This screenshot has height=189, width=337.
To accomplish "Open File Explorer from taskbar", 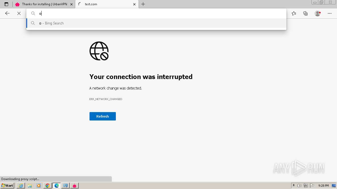I will click(x=30, y=186).
